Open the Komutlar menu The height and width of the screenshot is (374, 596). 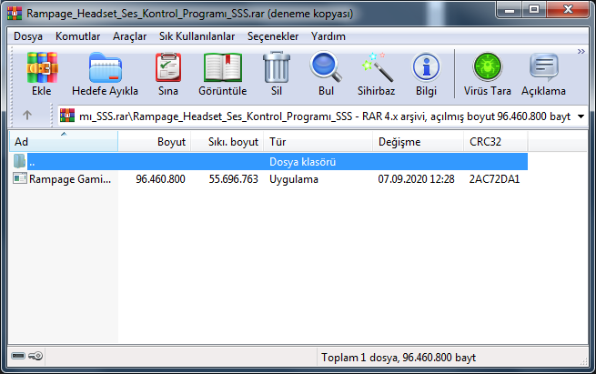(77, 36)
